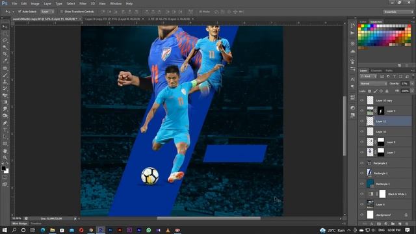Open the Essentials workspace dropdown
The height and width of the screenshot is (234, 416).
pos(398,12)
